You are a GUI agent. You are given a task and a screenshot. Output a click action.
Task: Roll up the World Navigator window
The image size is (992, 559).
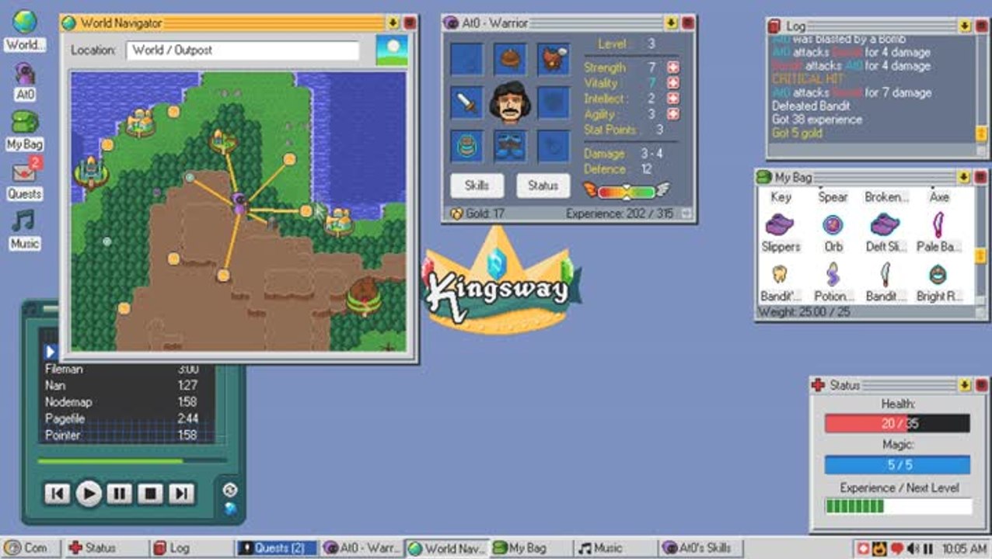[x=393, y=23]
